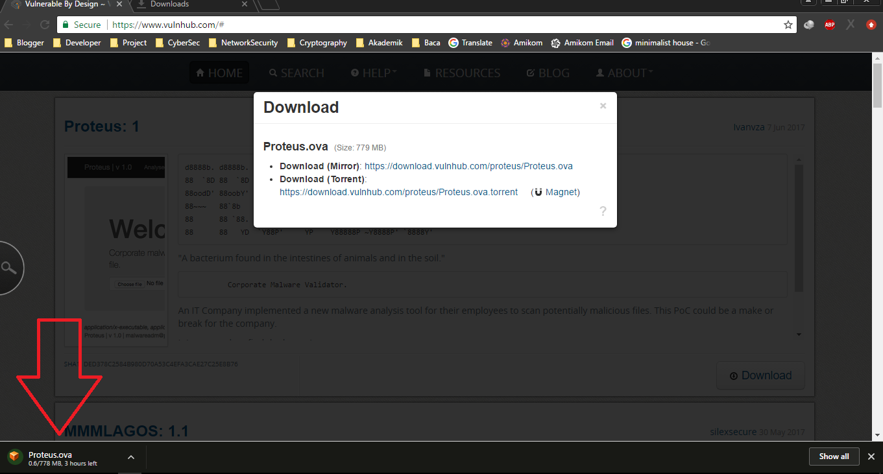Screen dimensions: 883x474
Task: Open the round magnifier search button at left
Action: click(x=9, y=268)
